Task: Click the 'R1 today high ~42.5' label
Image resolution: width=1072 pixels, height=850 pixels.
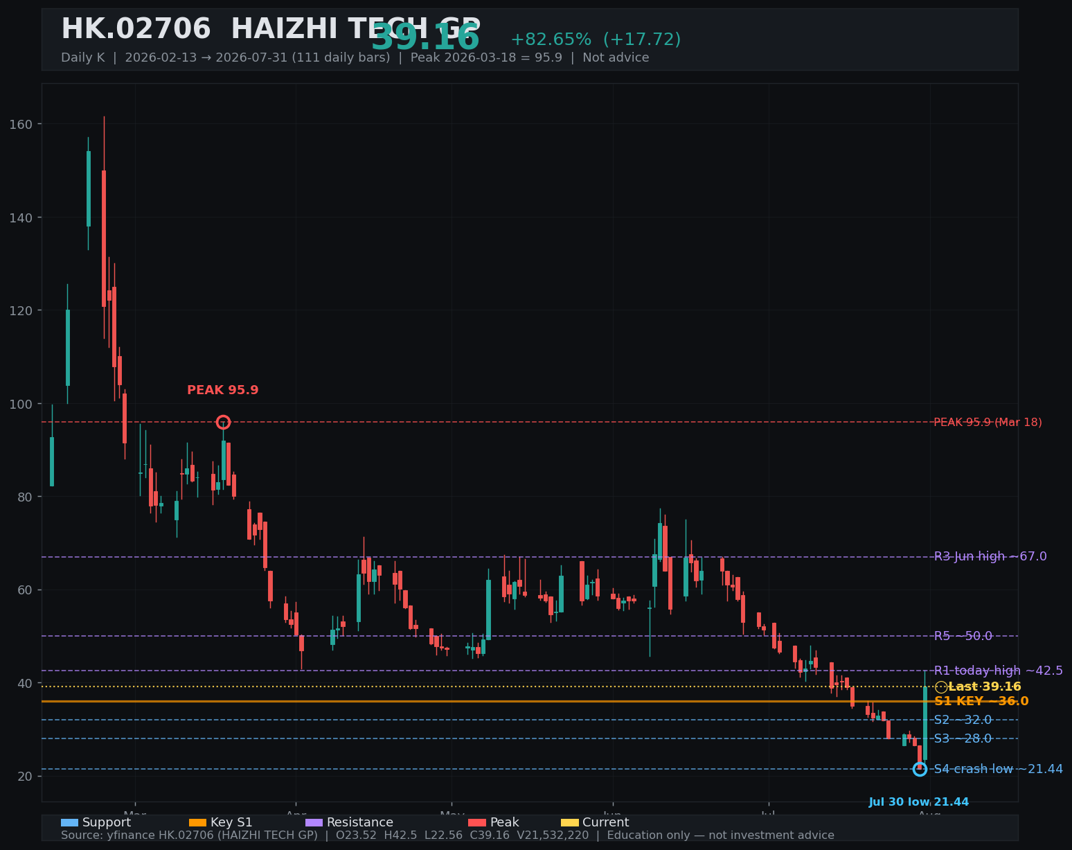Action: [x=999, y=671]
